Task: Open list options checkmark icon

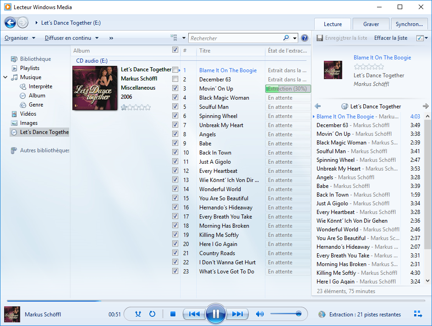Action: point(420,38)
